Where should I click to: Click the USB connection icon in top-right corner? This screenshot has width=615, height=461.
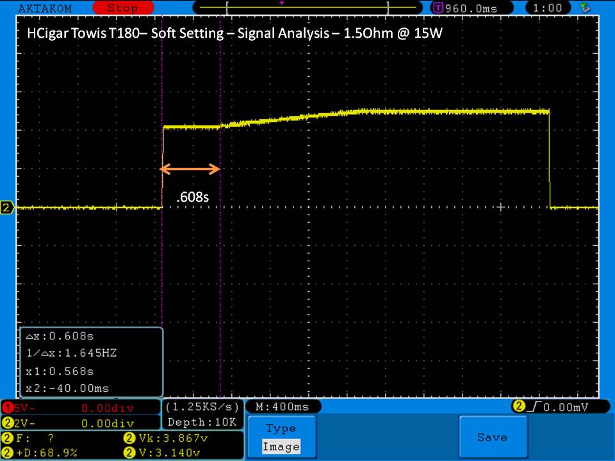pos(584,8)
